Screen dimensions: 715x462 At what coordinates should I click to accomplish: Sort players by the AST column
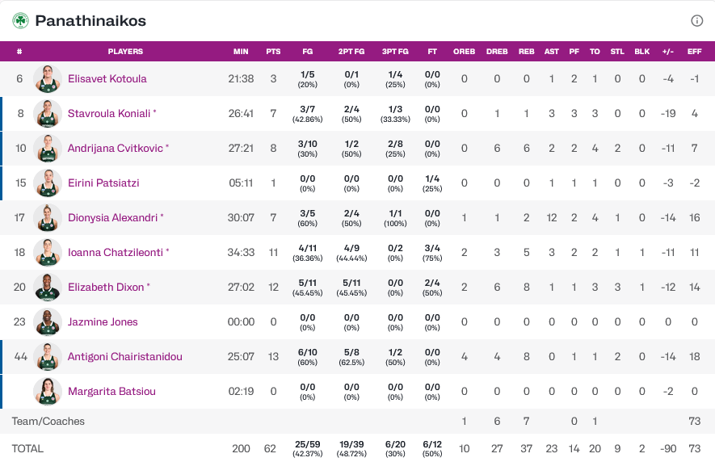coord(552,52)
